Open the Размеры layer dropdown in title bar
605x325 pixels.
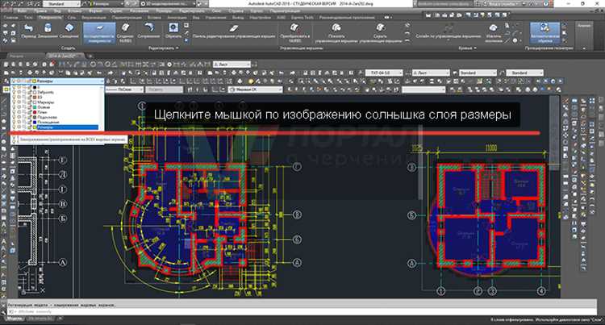coord(106,3)
